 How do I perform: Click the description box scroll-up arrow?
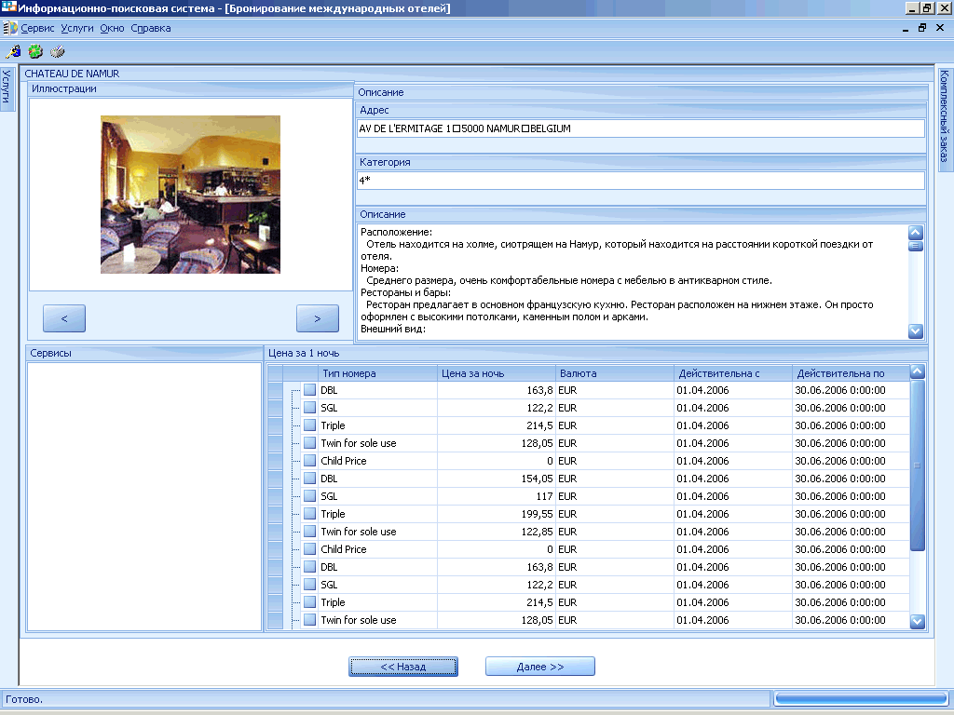[x=916, y=233]
